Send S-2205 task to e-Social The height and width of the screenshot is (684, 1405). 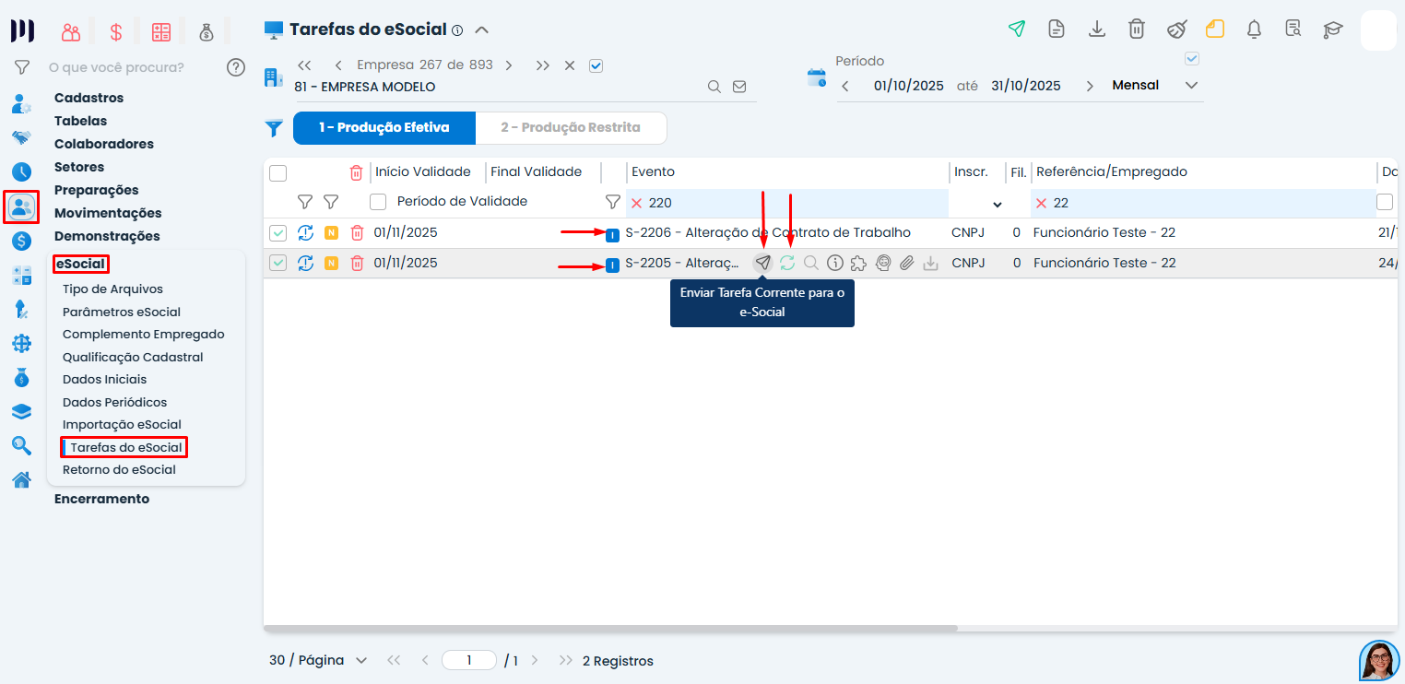pyautogui.click(x=762, y=263)
